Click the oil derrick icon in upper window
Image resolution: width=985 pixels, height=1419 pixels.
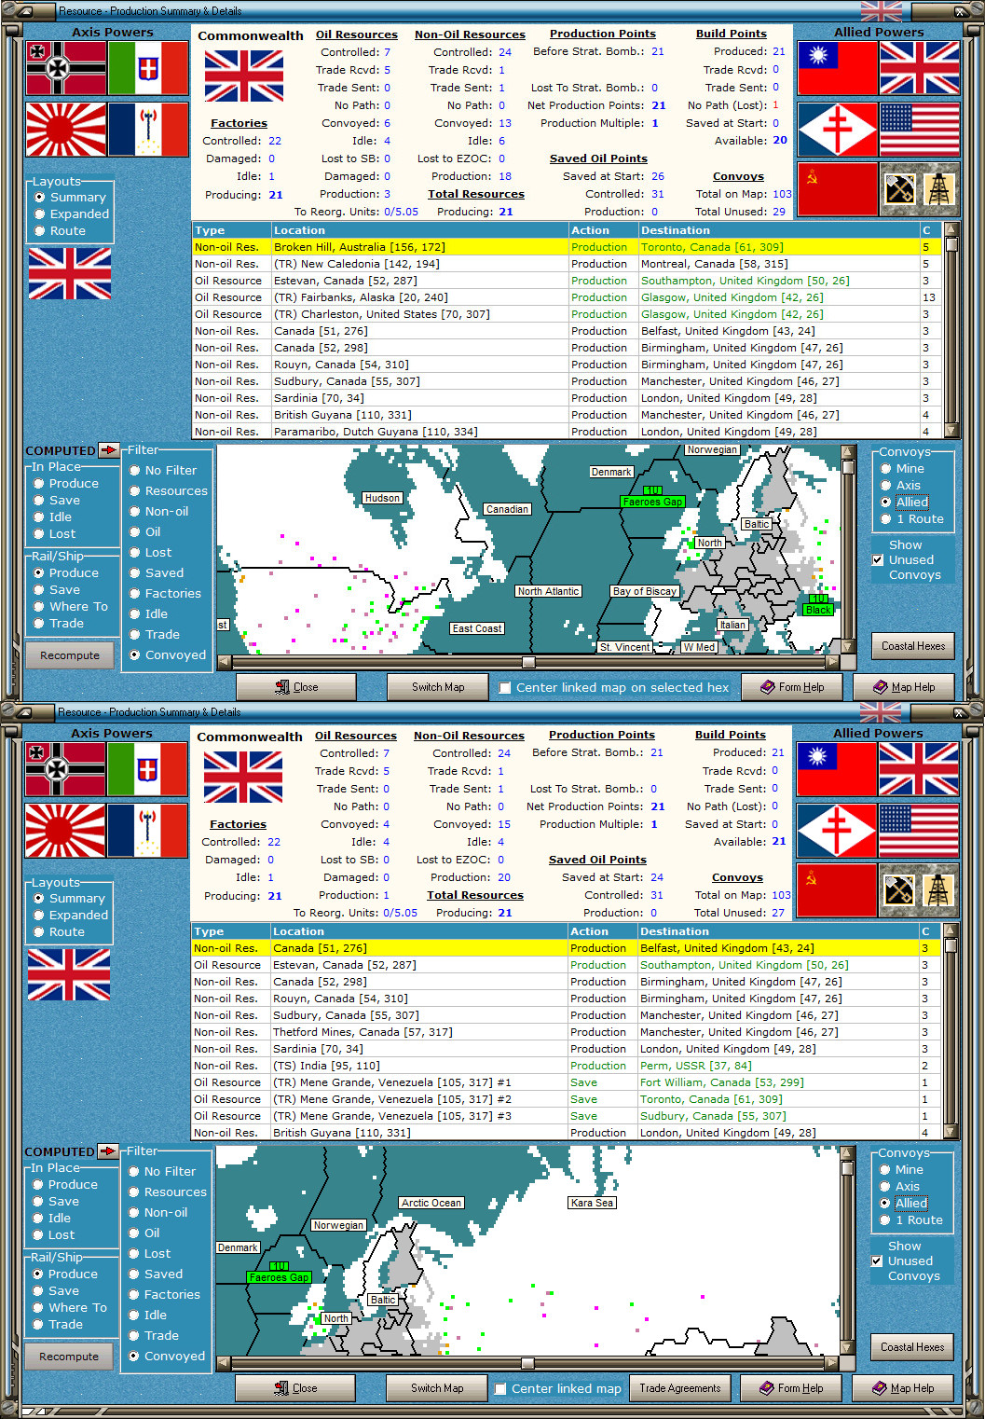(x=939, y=189)
